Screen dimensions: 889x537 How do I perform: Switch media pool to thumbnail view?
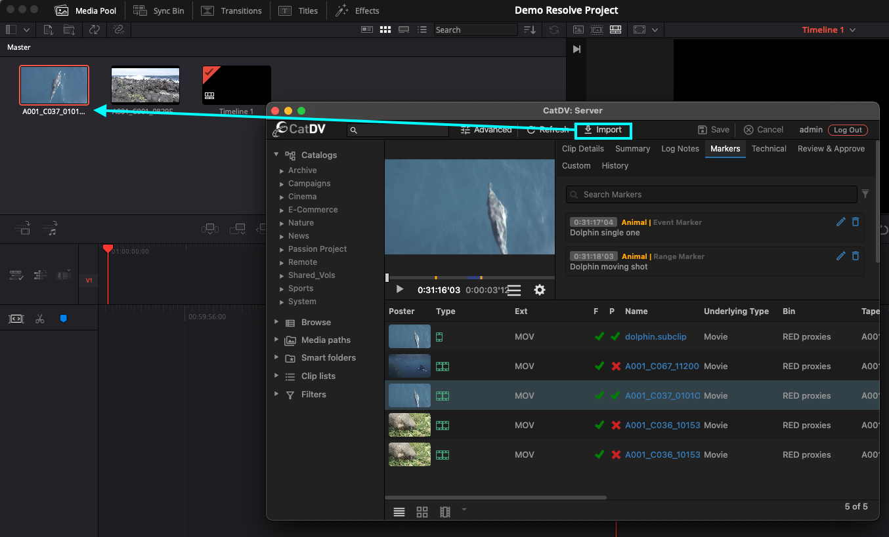[385, 30]
